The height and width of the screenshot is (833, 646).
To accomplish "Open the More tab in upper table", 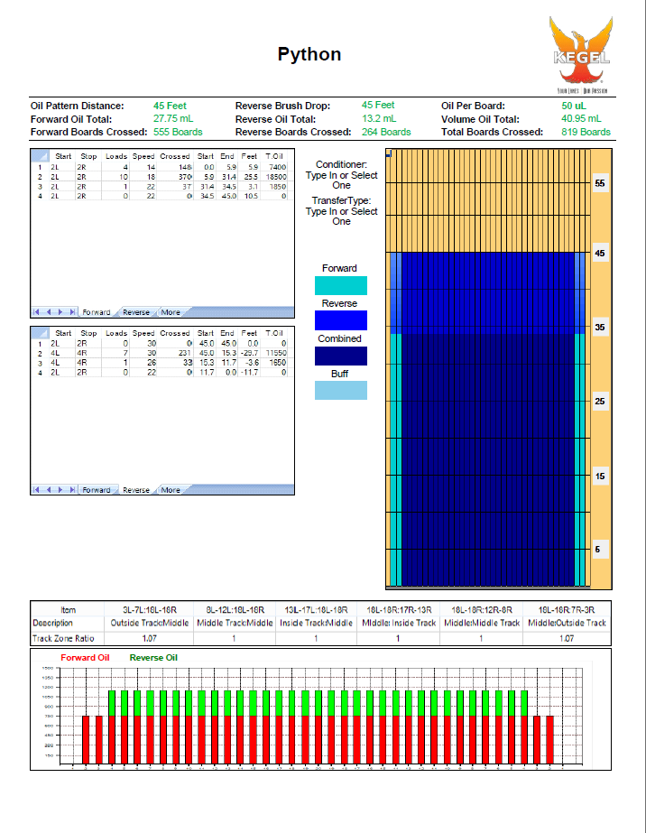I will pos(171,312).
